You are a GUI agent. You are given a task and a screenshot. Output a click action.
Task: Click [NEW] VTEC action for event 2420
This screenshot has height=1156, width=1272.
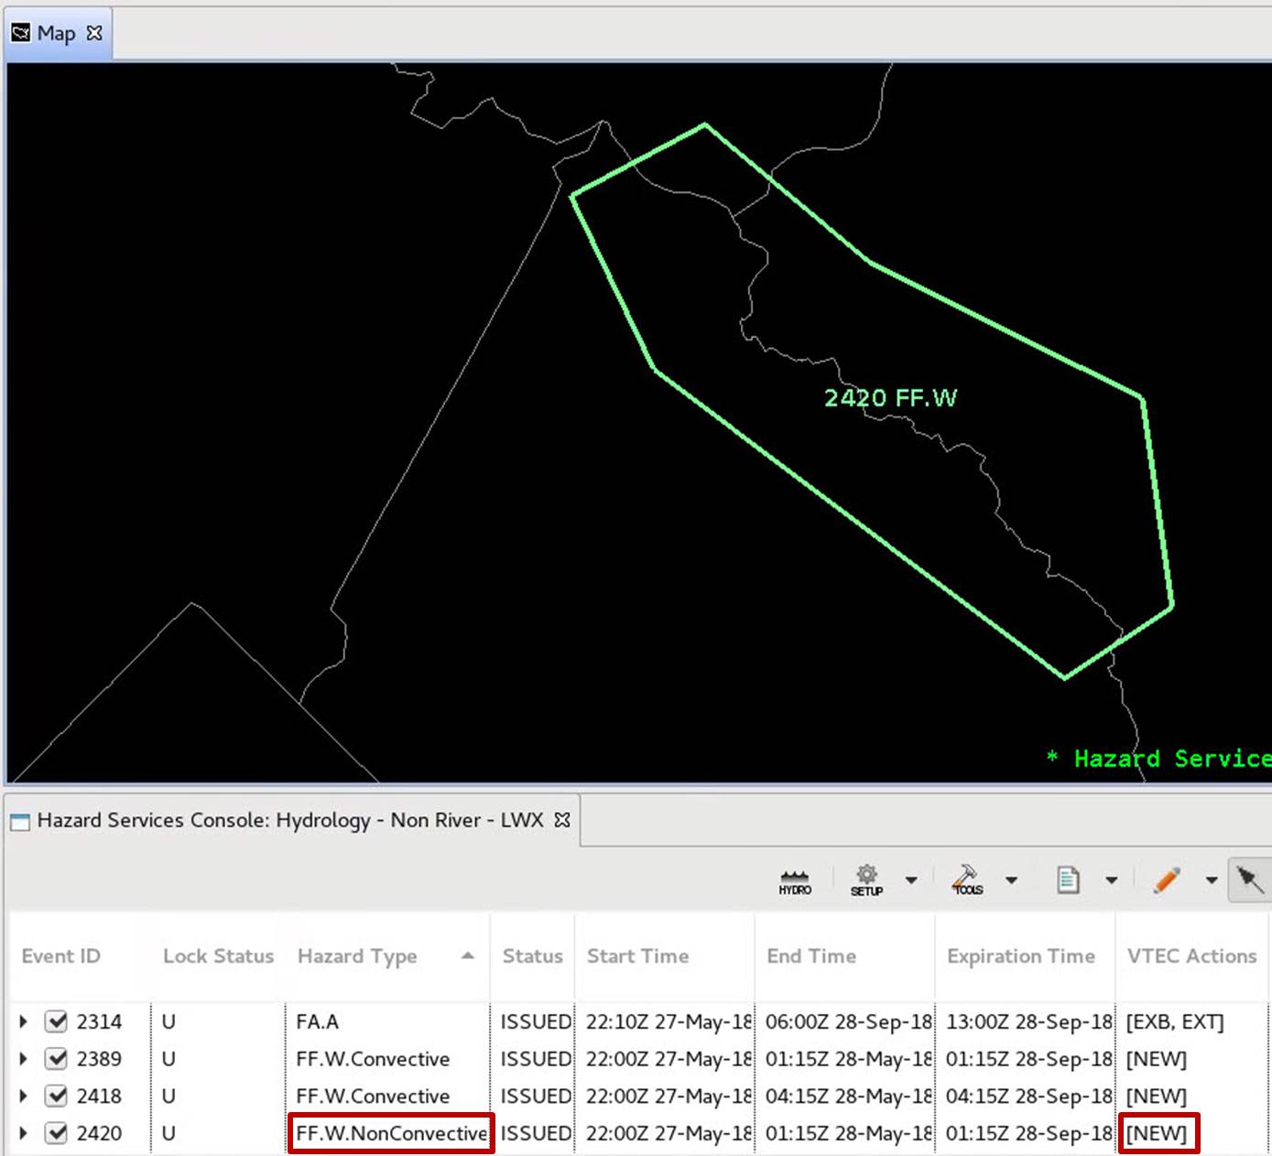pos(1158,1133)
